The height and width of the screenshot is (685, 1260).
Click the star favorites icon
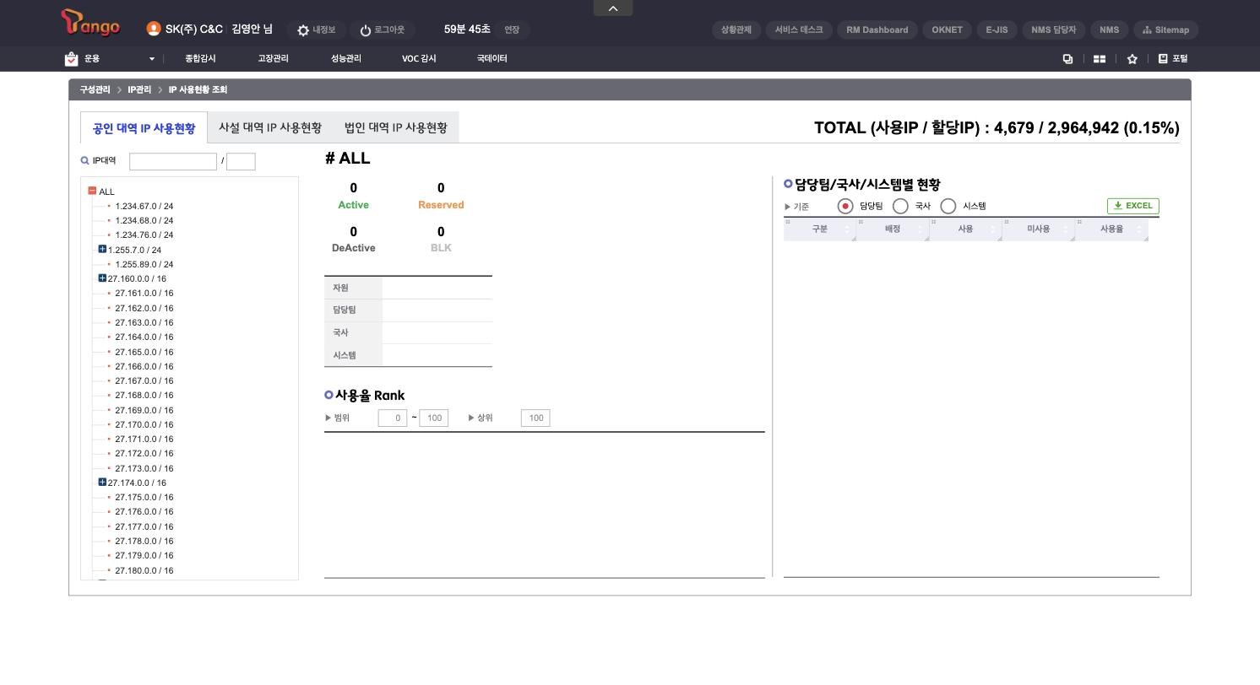1132,59
